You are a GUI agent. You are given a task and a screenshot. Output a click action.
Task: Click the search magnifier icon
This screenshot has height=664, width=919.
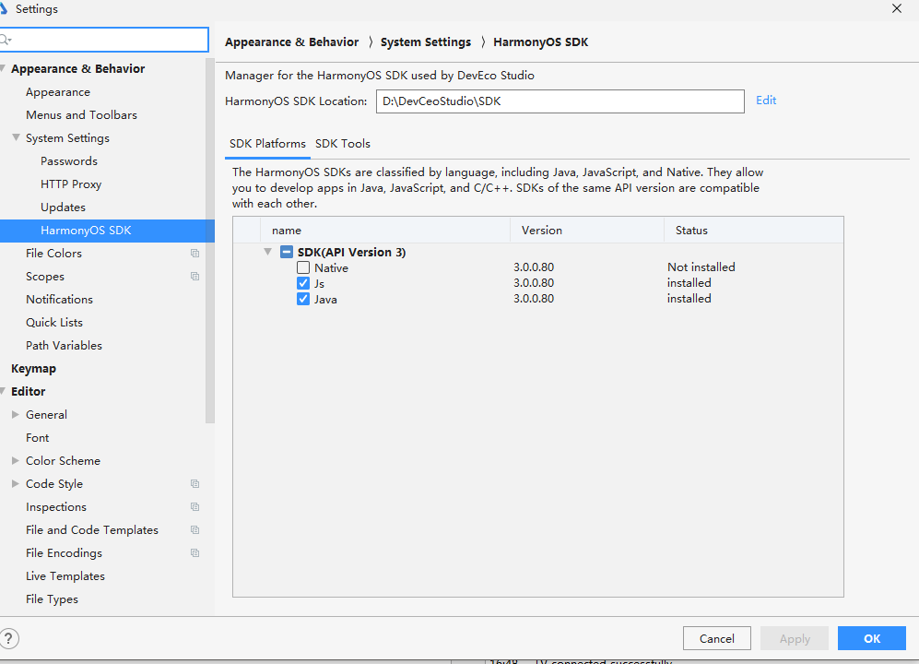[6, 40]
